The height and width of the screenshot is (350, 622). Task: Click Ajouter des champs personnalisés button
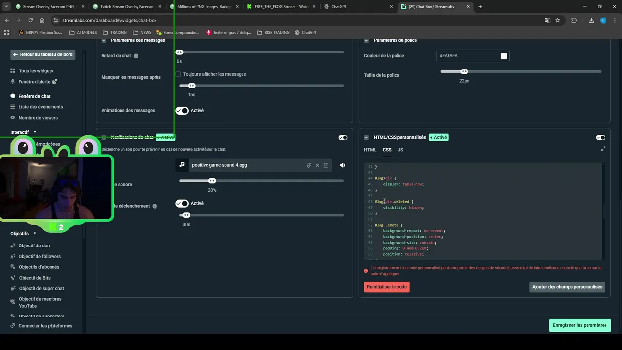(x=567, y=287)
